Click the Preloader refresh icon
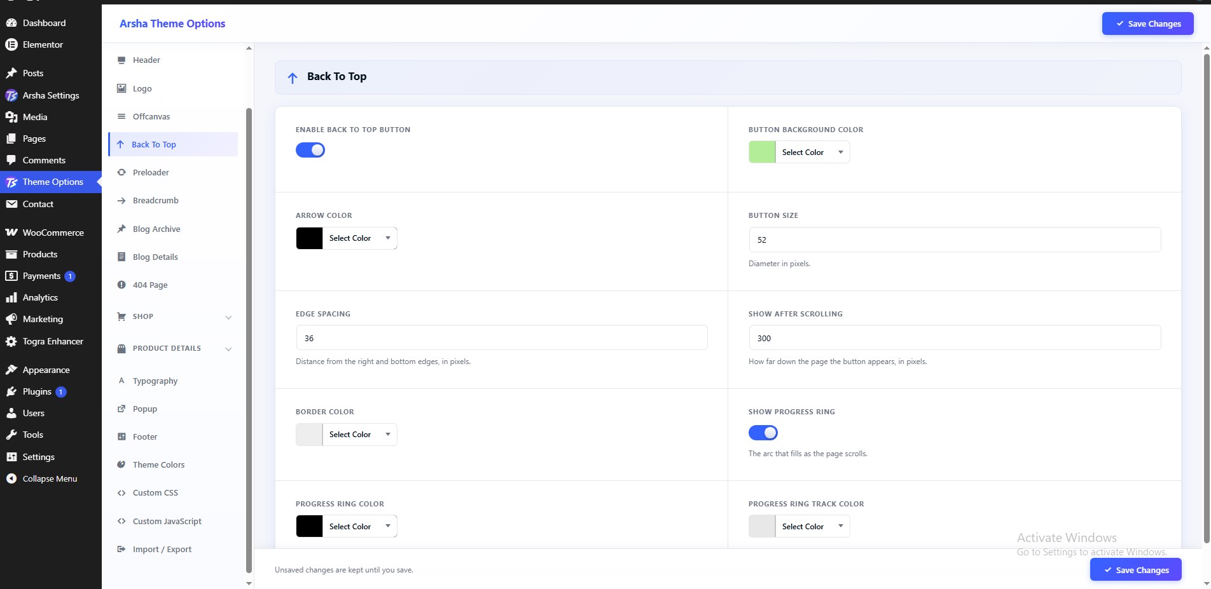This screenshot has width=1211, height=589. click(x=121, y=172)
